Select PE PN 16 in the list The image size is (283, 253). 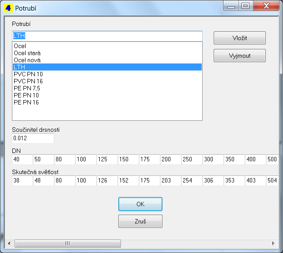tap(107, 102)
